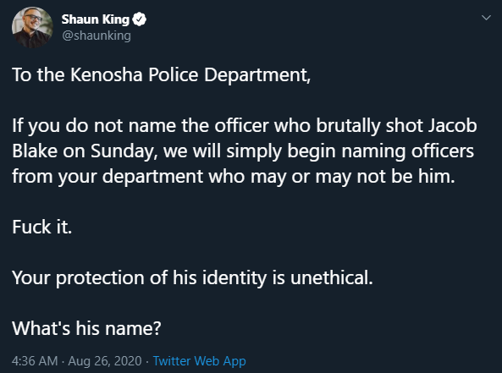Expand the tweet options chevron menu
This screenshot has width=502, height=373.
[x=486, y=18]
